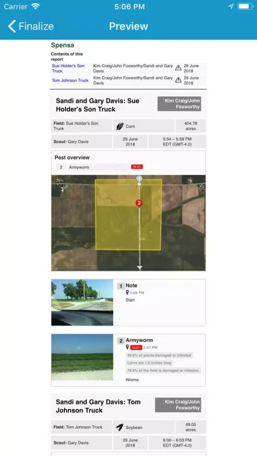Open the Tom Johnson Truck link
This screenshot has width=257, height=456.
point(70,80)
